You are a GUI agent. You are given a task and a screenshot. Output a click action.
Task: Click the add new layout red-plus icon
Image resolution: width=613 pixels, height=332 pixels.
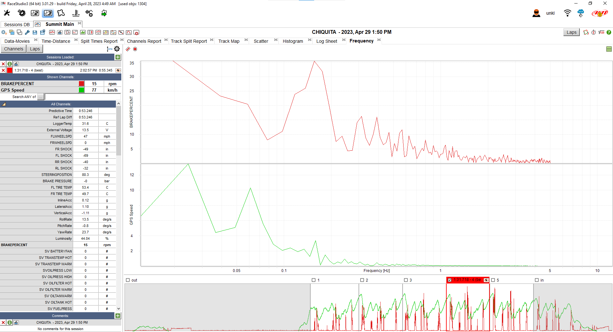tap(136, 32)
